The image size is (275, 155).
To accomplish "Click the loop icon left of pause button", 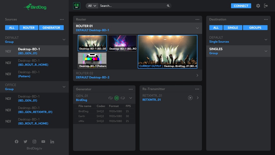I will point(110,98).
